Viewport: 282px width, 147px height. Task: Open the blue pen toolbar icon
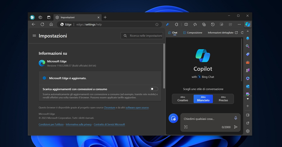pos(167,24)
